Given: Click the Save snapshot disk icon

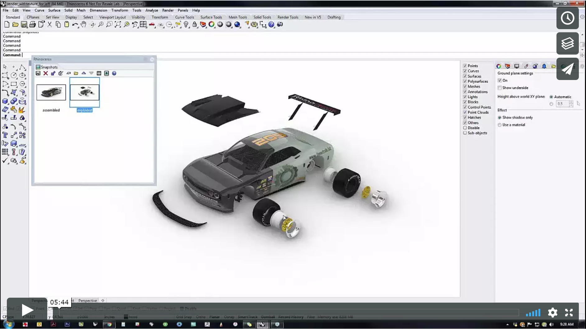Looking at the screenshot, I should point(38,73).
